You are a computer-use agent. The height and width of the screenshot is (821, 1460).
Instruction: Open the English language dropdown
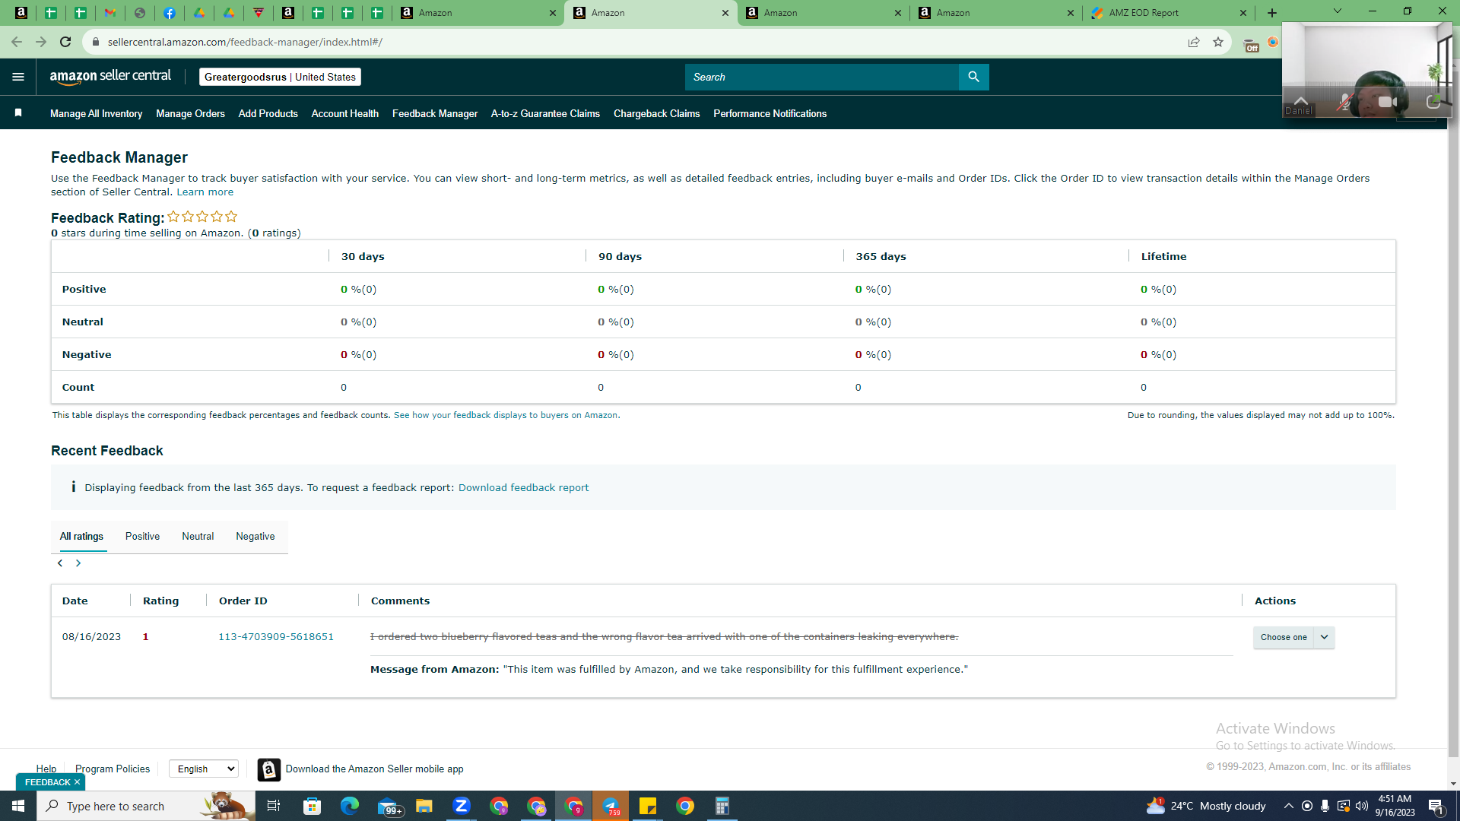tap(204, 769)
